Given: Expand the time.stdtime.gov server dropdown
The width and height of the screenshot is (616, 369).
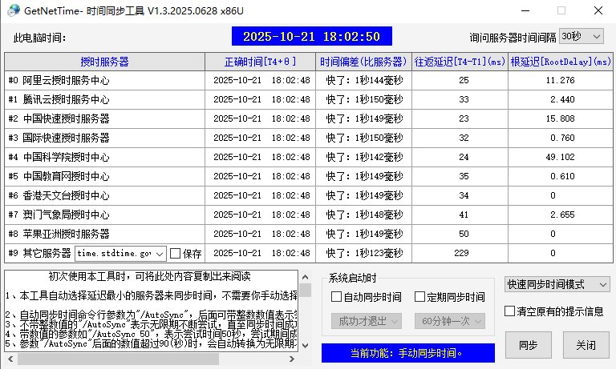Looking at the screenshot, I should [159, 253].
